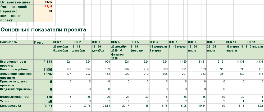The height and width of the screenshot is (112, 264).
Task: Select the 'Успех:' row label
Action: click(x=17, y=101)
